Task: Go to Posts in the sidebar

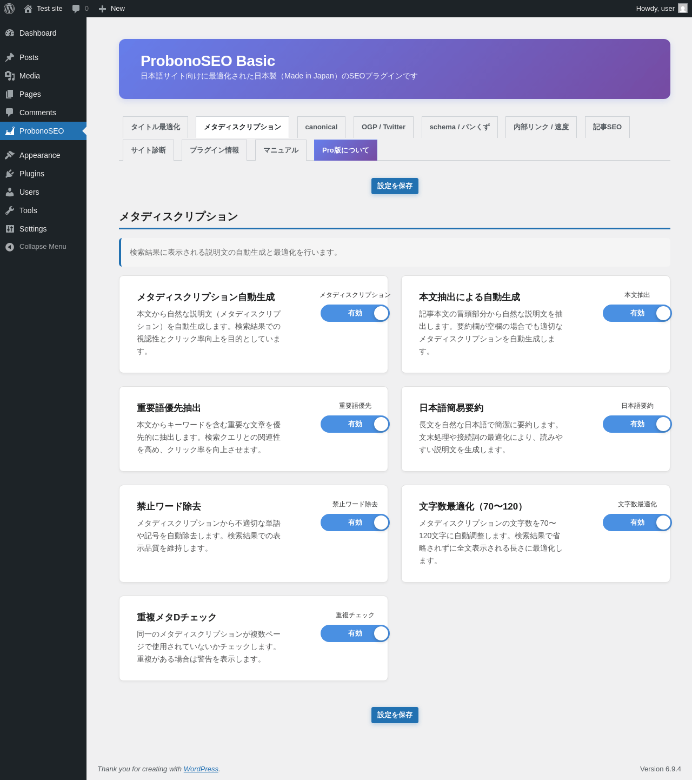Action: [x=43, y=57]
